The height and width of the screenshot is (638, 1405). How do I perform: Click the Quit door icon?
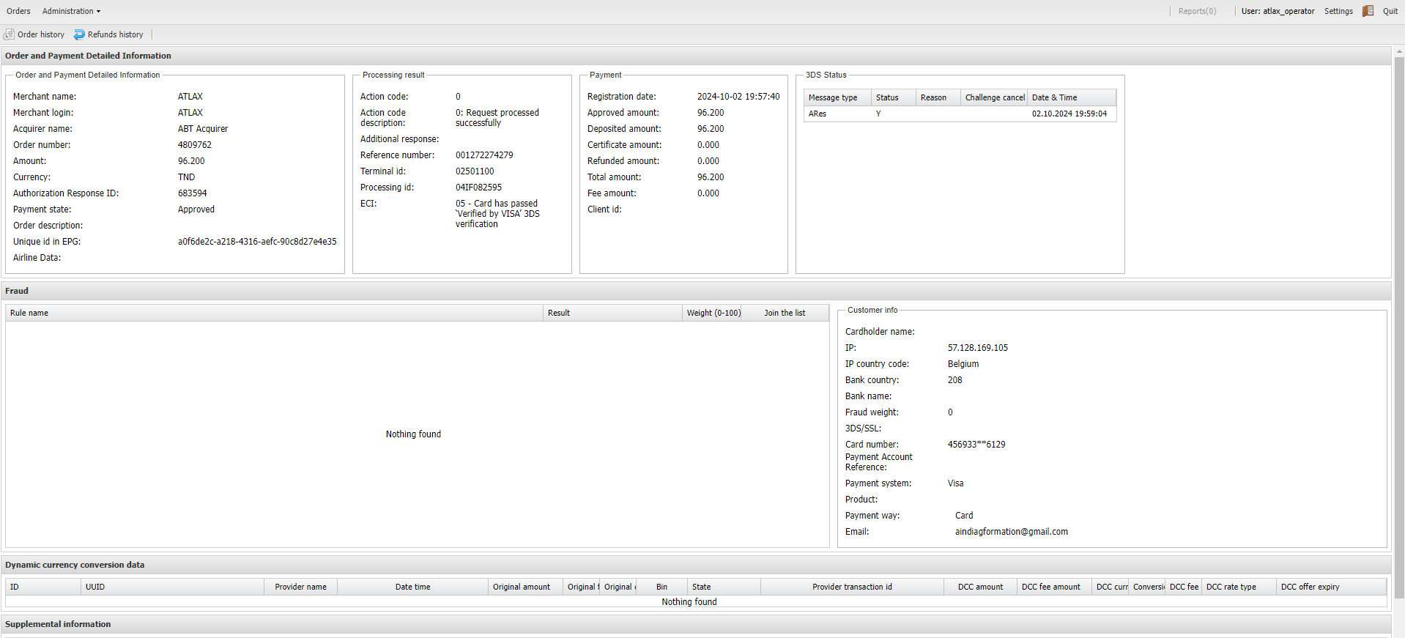coord(1368,11)
